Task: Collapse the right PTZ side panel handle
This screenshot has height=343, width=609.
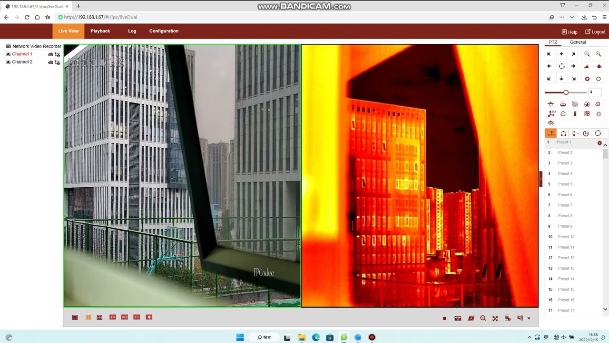Action: click(540, 179)
